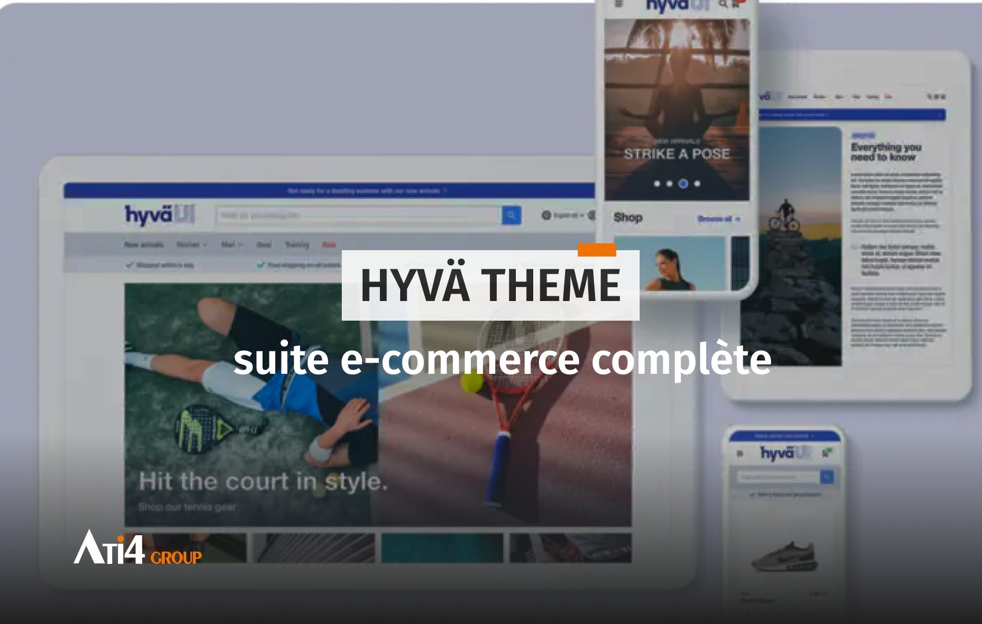Viewport: 982px width, 624px height.
Task: Click the blue promo banner in desktop mockup
Action: [x=330, y=191]
